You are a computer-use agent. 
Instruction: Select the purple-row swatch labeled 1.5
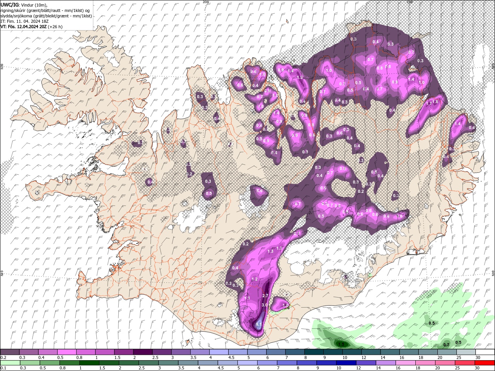pos(124,352)
